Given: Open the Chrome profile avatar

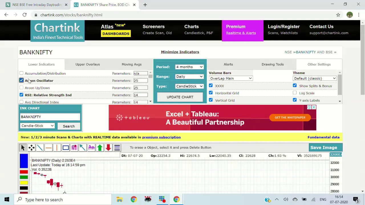Looking at the screenshot, I should click(350, 15).
